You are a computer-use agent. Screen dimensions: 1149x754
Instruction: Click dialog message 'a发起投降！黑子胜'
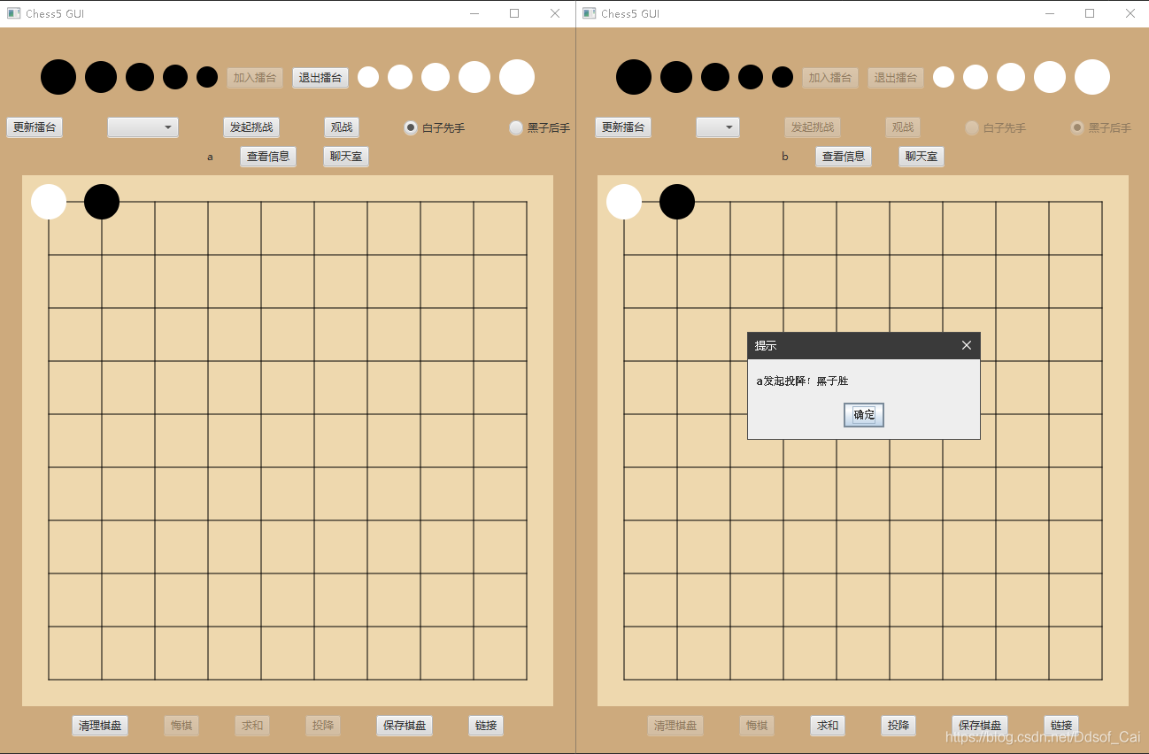(x=802, y=381)
